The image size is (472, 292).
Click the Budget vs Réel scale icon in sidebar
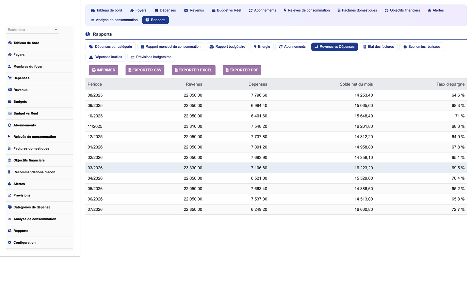(x=10, y=114)
